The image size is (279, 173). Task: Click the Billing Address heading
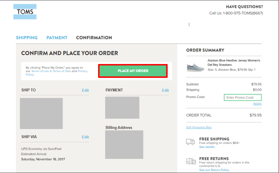point(119,128)
